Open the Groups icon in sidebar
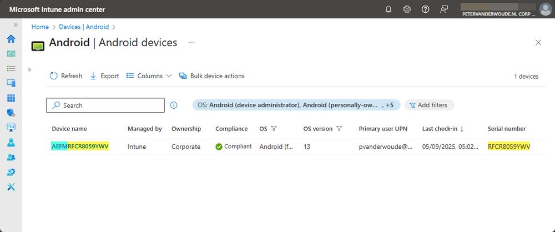555x232 pixels. click(11, 157)
